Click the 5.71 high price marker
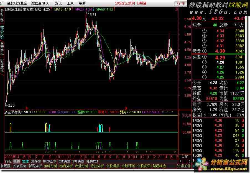Viewport: 250px width, 173px height. click(x=93, y=15)
